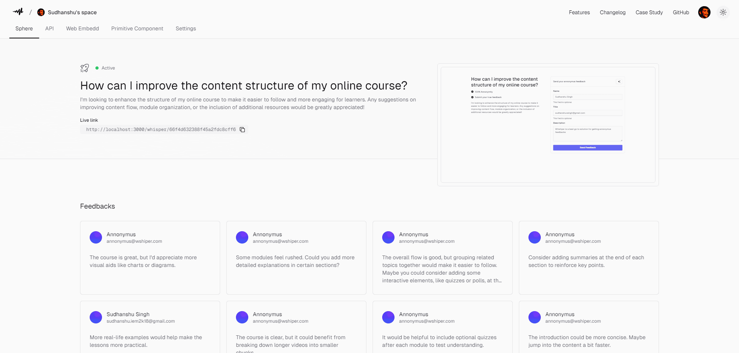Open the Changelog page
This screenshot has width=739, height=353.
pos(613,12)
